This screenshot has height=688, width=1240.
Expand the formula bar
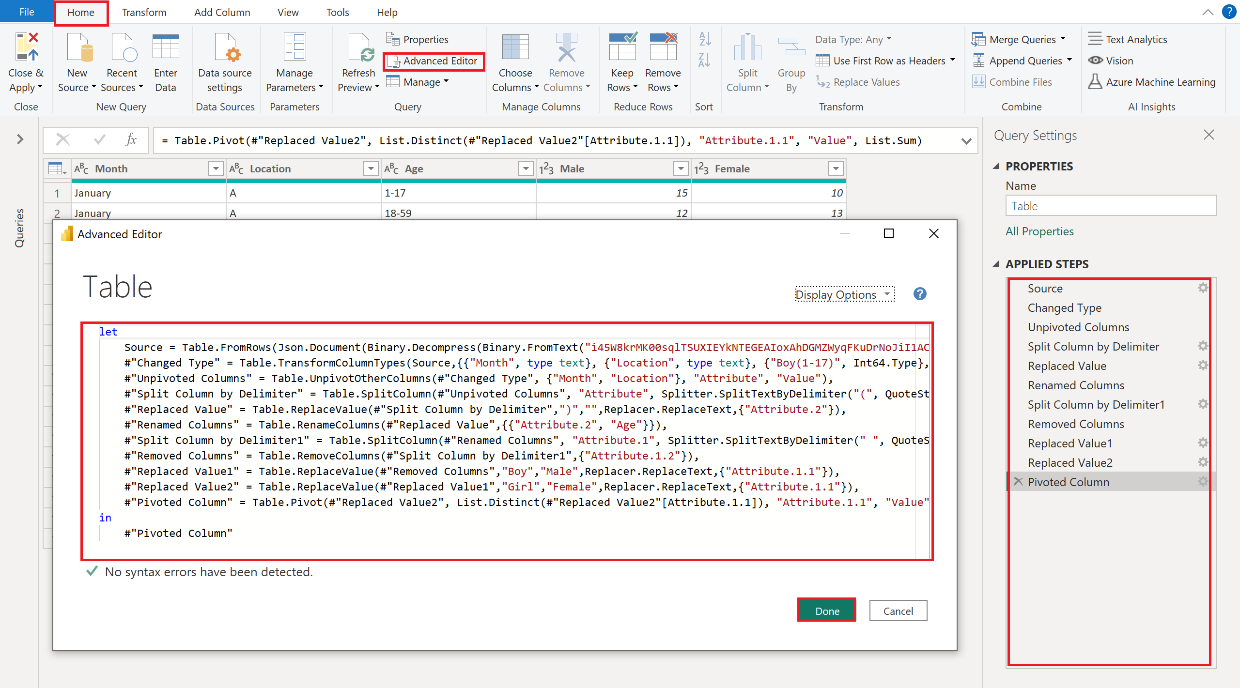pyautogui.click(x=966, y=141)
